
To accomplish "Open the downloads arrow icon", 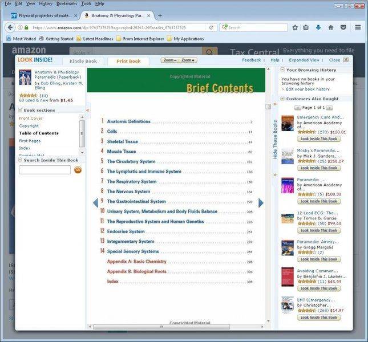I will (318, 27).
